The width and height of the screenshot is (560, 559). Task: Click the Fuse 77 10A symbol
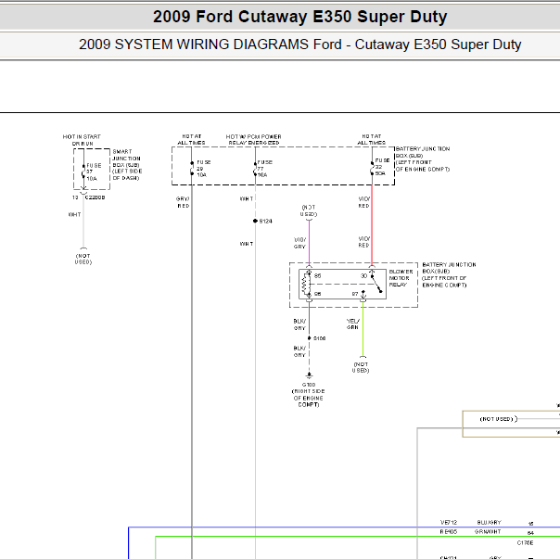click(255, 169)
